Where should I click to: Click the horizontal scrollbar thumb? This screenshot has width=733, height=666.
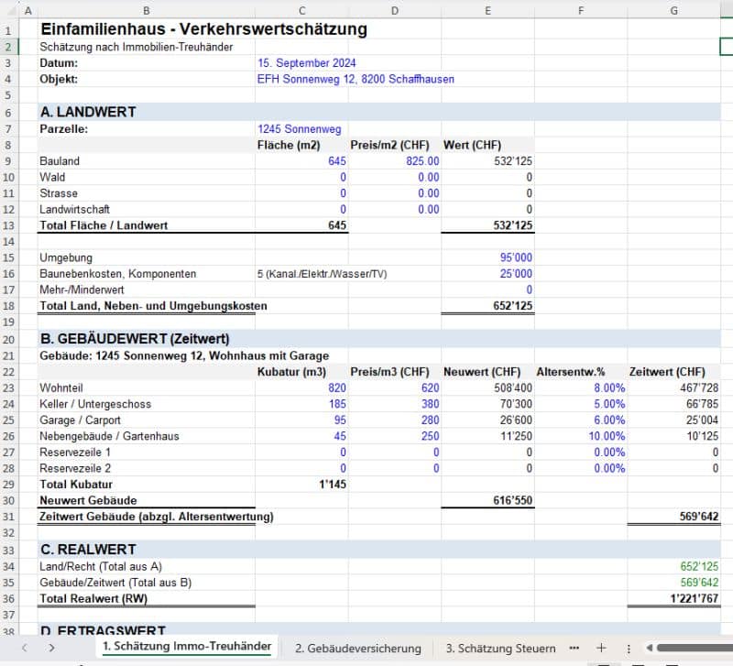tap(695, 648)
